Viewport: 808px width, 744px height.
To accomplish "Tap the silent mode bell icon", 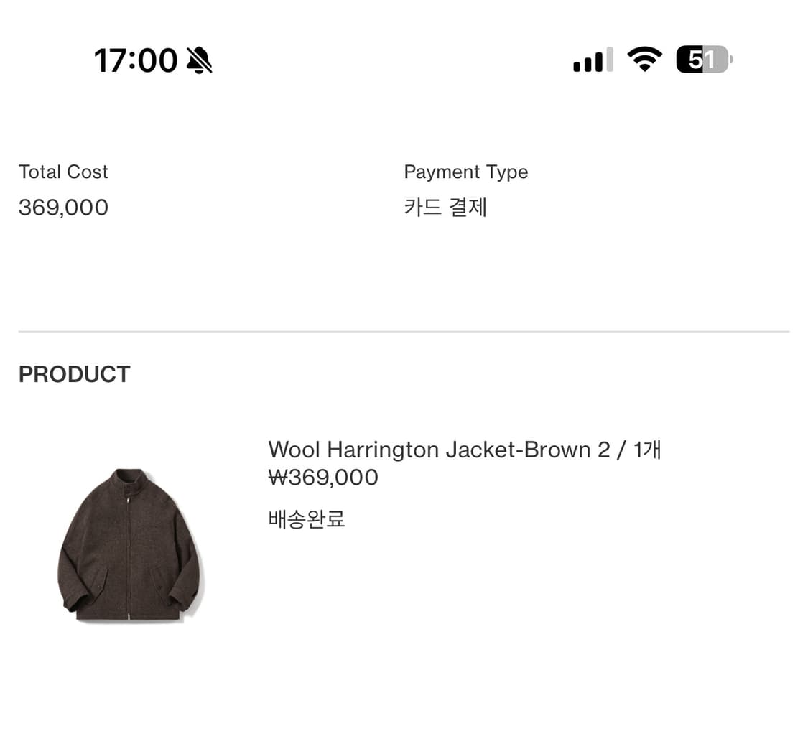I will (199, 60).
